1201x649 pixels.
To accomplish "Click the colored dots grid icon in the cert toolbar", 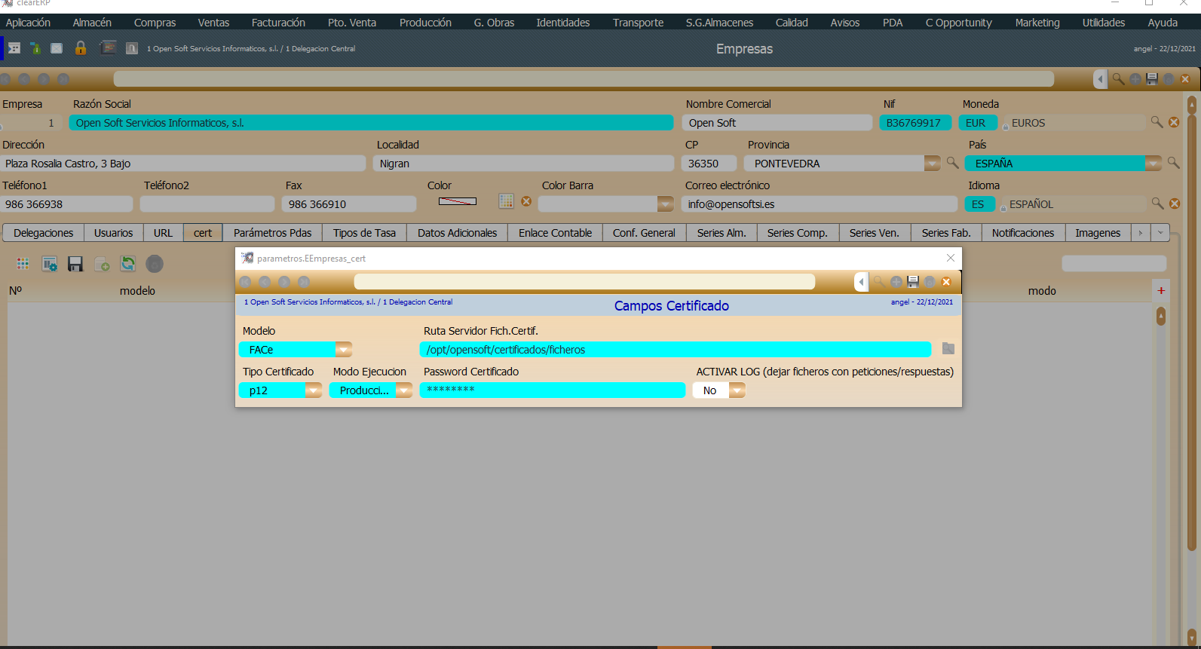I will click(23, 264).
